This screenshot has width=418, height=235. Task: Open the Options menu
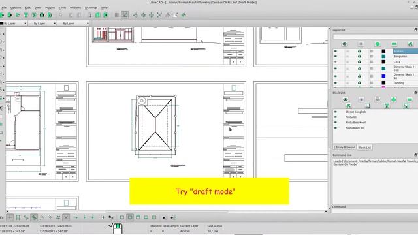click(x=16, y=8)
